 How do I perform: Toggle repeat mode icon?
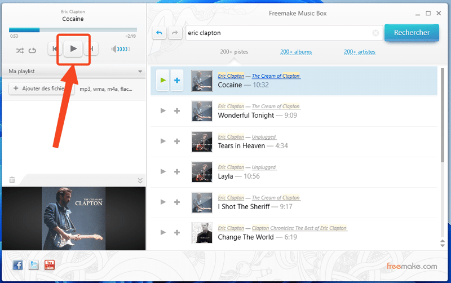[x=32, y=50]
